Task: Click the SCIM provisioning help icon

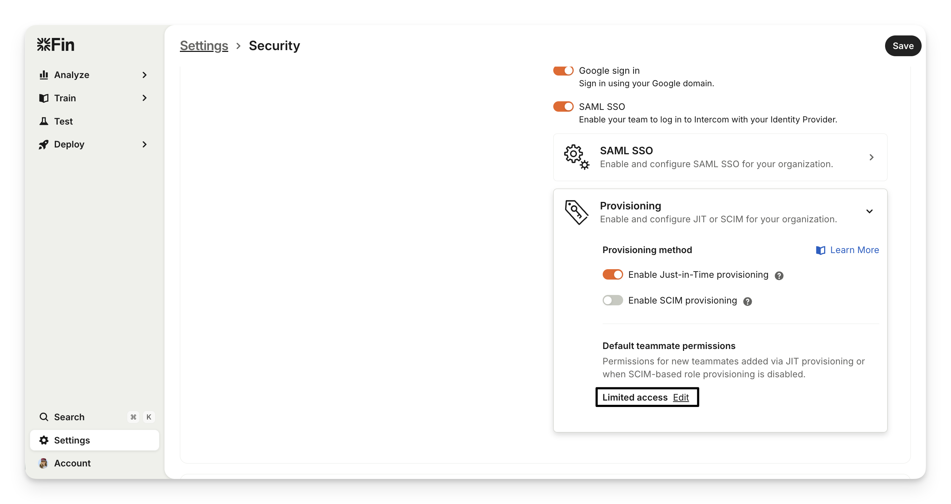Action: click(747, 302)
